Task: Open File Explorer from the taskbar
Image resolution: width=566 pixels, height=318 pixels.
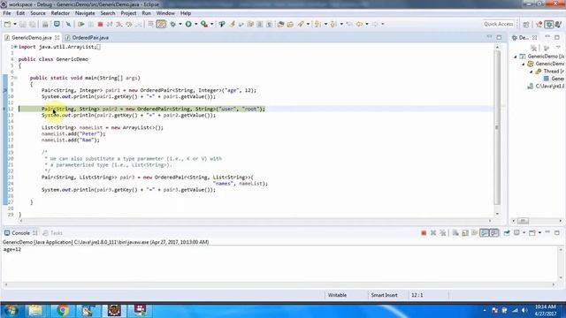Action: 35,310
